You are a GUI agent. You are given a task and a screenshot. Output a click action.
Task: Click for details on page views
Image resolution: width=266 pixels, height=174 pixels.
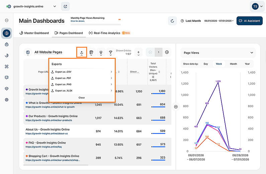[78, 21]
